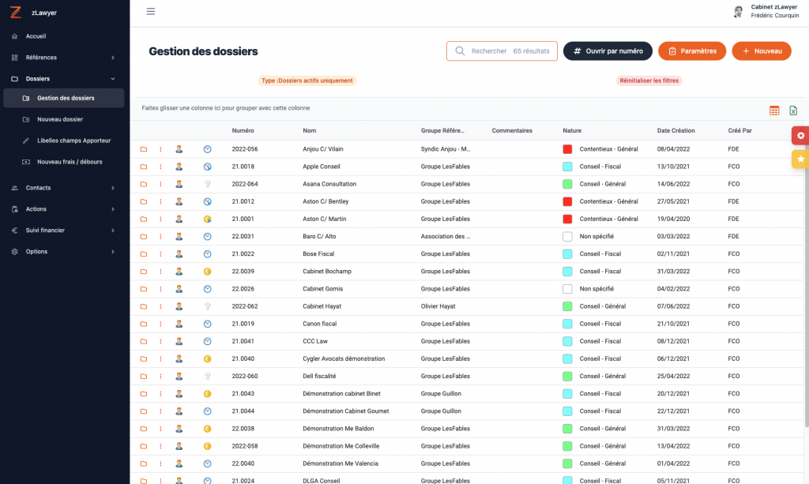The height and width of the screenshot is (484, 809).
Task: Open three-dot menu for Apple Conseil row
Action: [161, 167]
